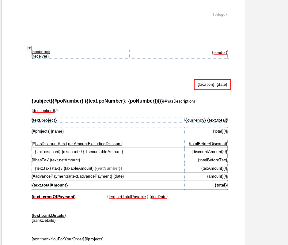Viewport: 288px width, 245px height.
Task: Click the {date} placeholder beside {location}
Action: [x=222, y=84]
